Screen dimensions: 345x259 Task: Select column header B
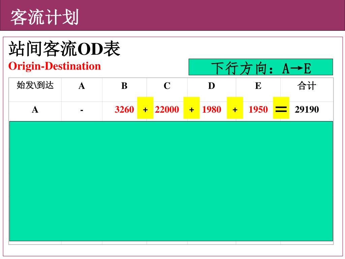(x=124, y=86)
